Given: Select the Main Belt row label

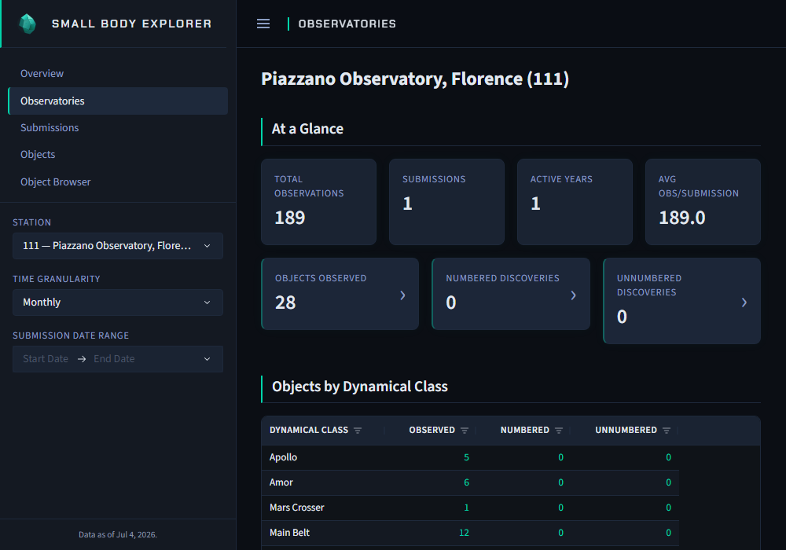Looking at the screenshot, I should 290,533.
